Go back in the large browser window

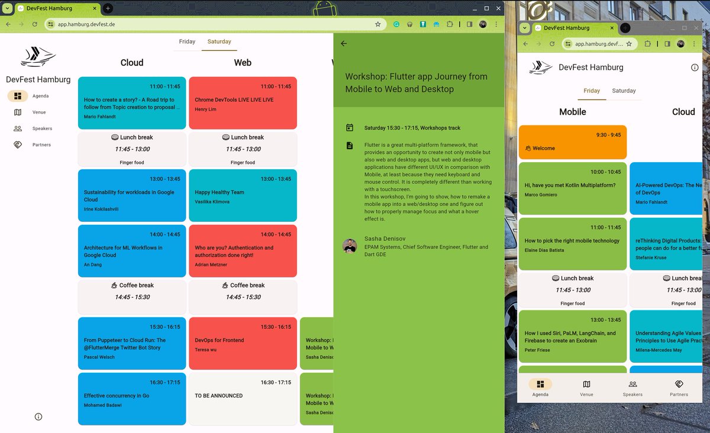8,24
